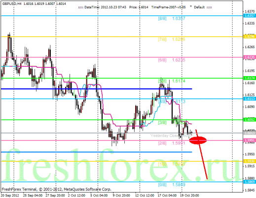Click the 27 Sep 20:00 time axis label

click(x=55, y=196)
